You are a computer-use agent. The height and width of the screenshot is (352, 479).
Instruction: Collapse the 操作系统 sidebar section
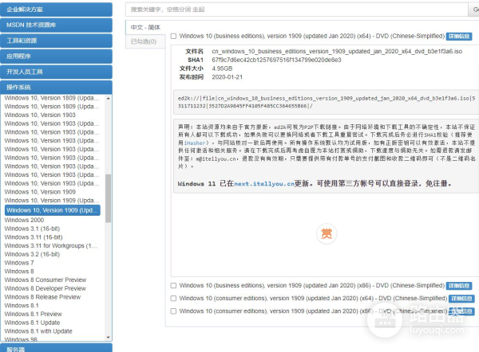coord(56,87)
